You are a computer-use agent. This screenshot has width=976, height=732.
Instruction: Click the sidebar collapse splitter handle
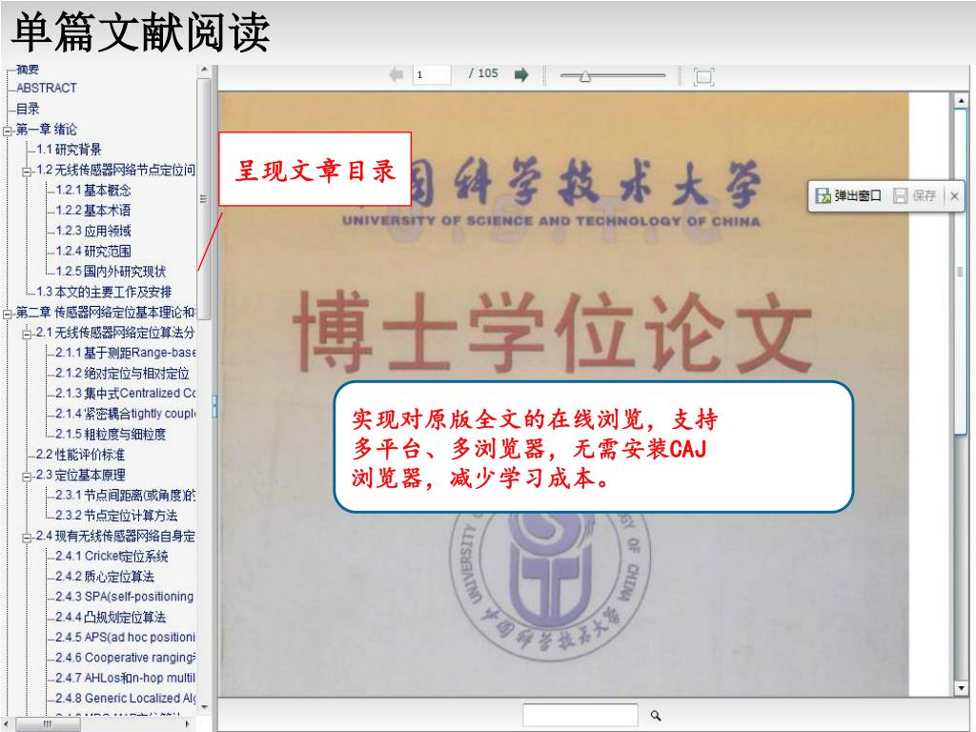tap(214, 406)
